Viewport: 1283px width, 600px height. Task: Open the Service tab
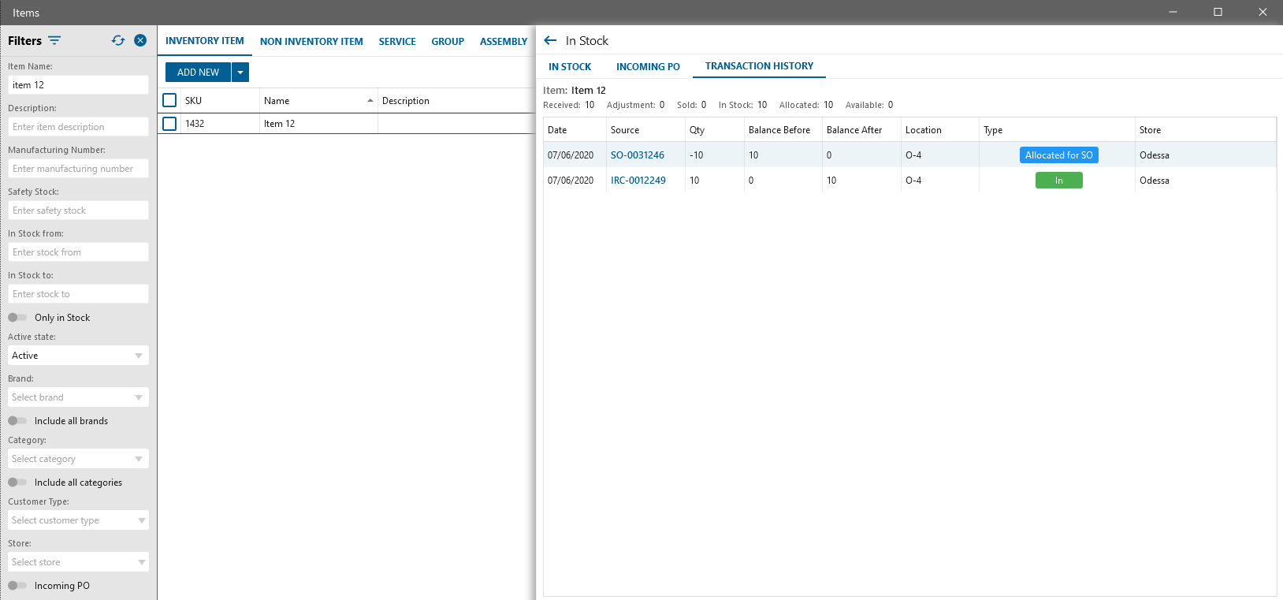click(397, 41)
